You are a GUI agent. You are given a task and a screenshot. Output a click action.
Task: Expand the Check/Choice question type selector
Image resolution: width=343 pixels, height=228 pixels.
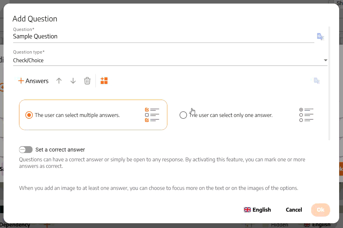point(170,60)
